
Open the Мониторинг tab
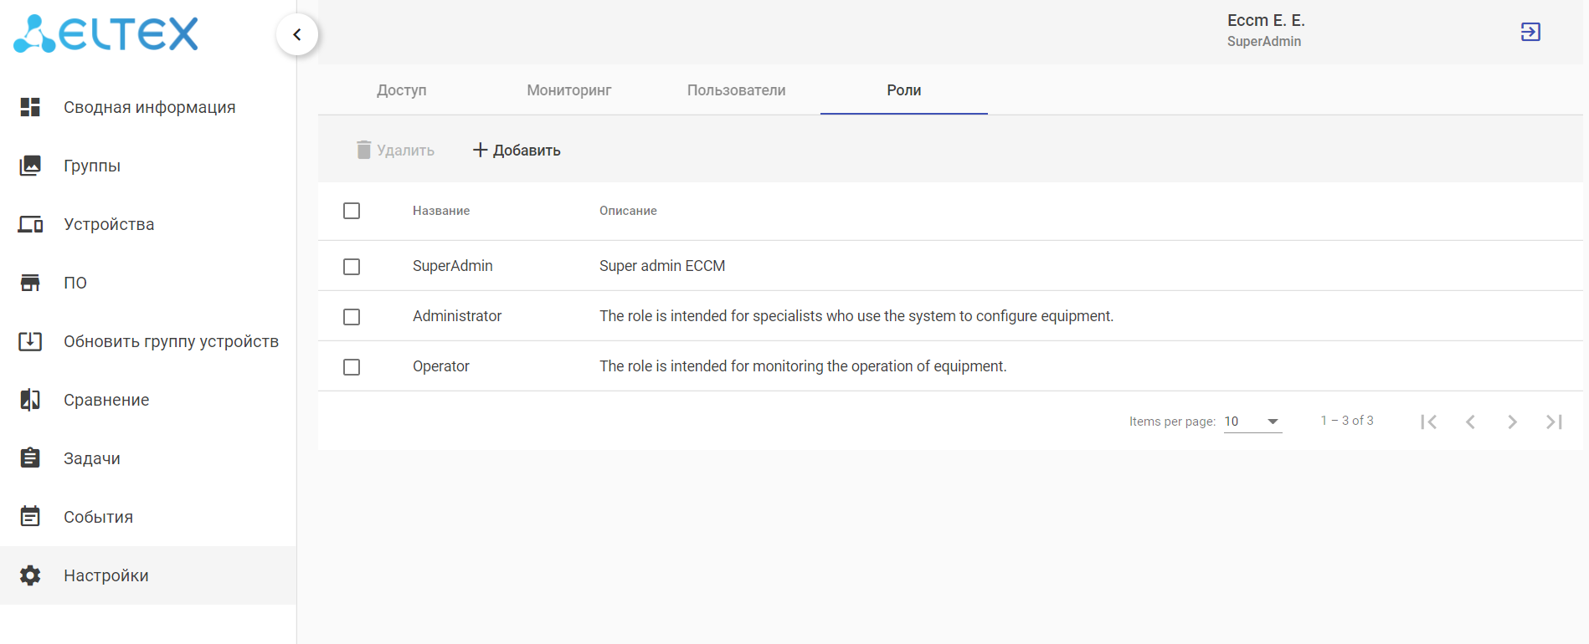click(568, 90)
